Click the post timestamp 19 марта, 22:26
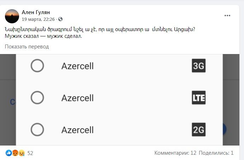Image resolution: width=244 pixels, height=160 pixels. click(x=38, y=19)
